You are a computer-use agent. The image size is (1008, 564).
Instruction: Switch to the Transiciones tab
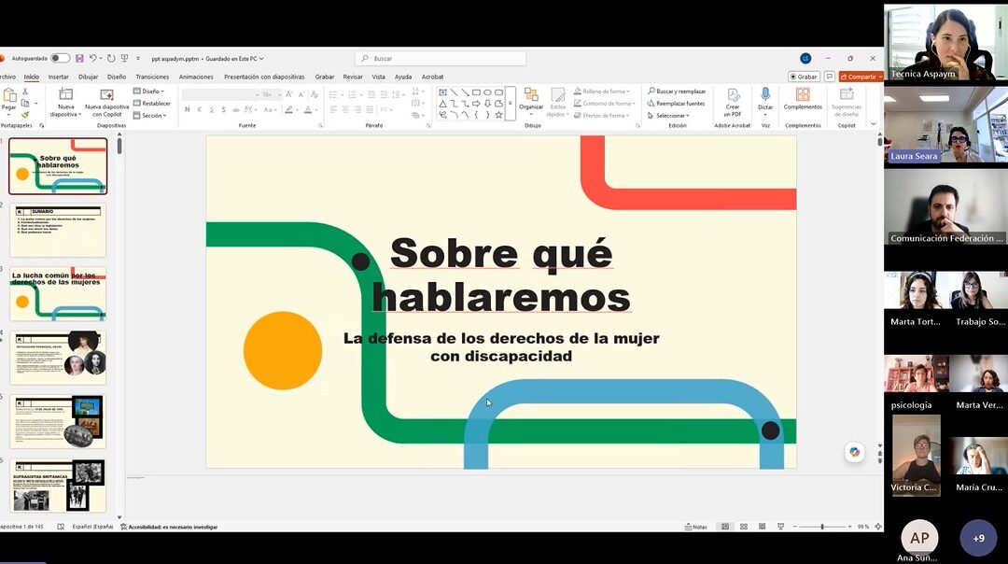pyautogui.click(x=152, y=77)
